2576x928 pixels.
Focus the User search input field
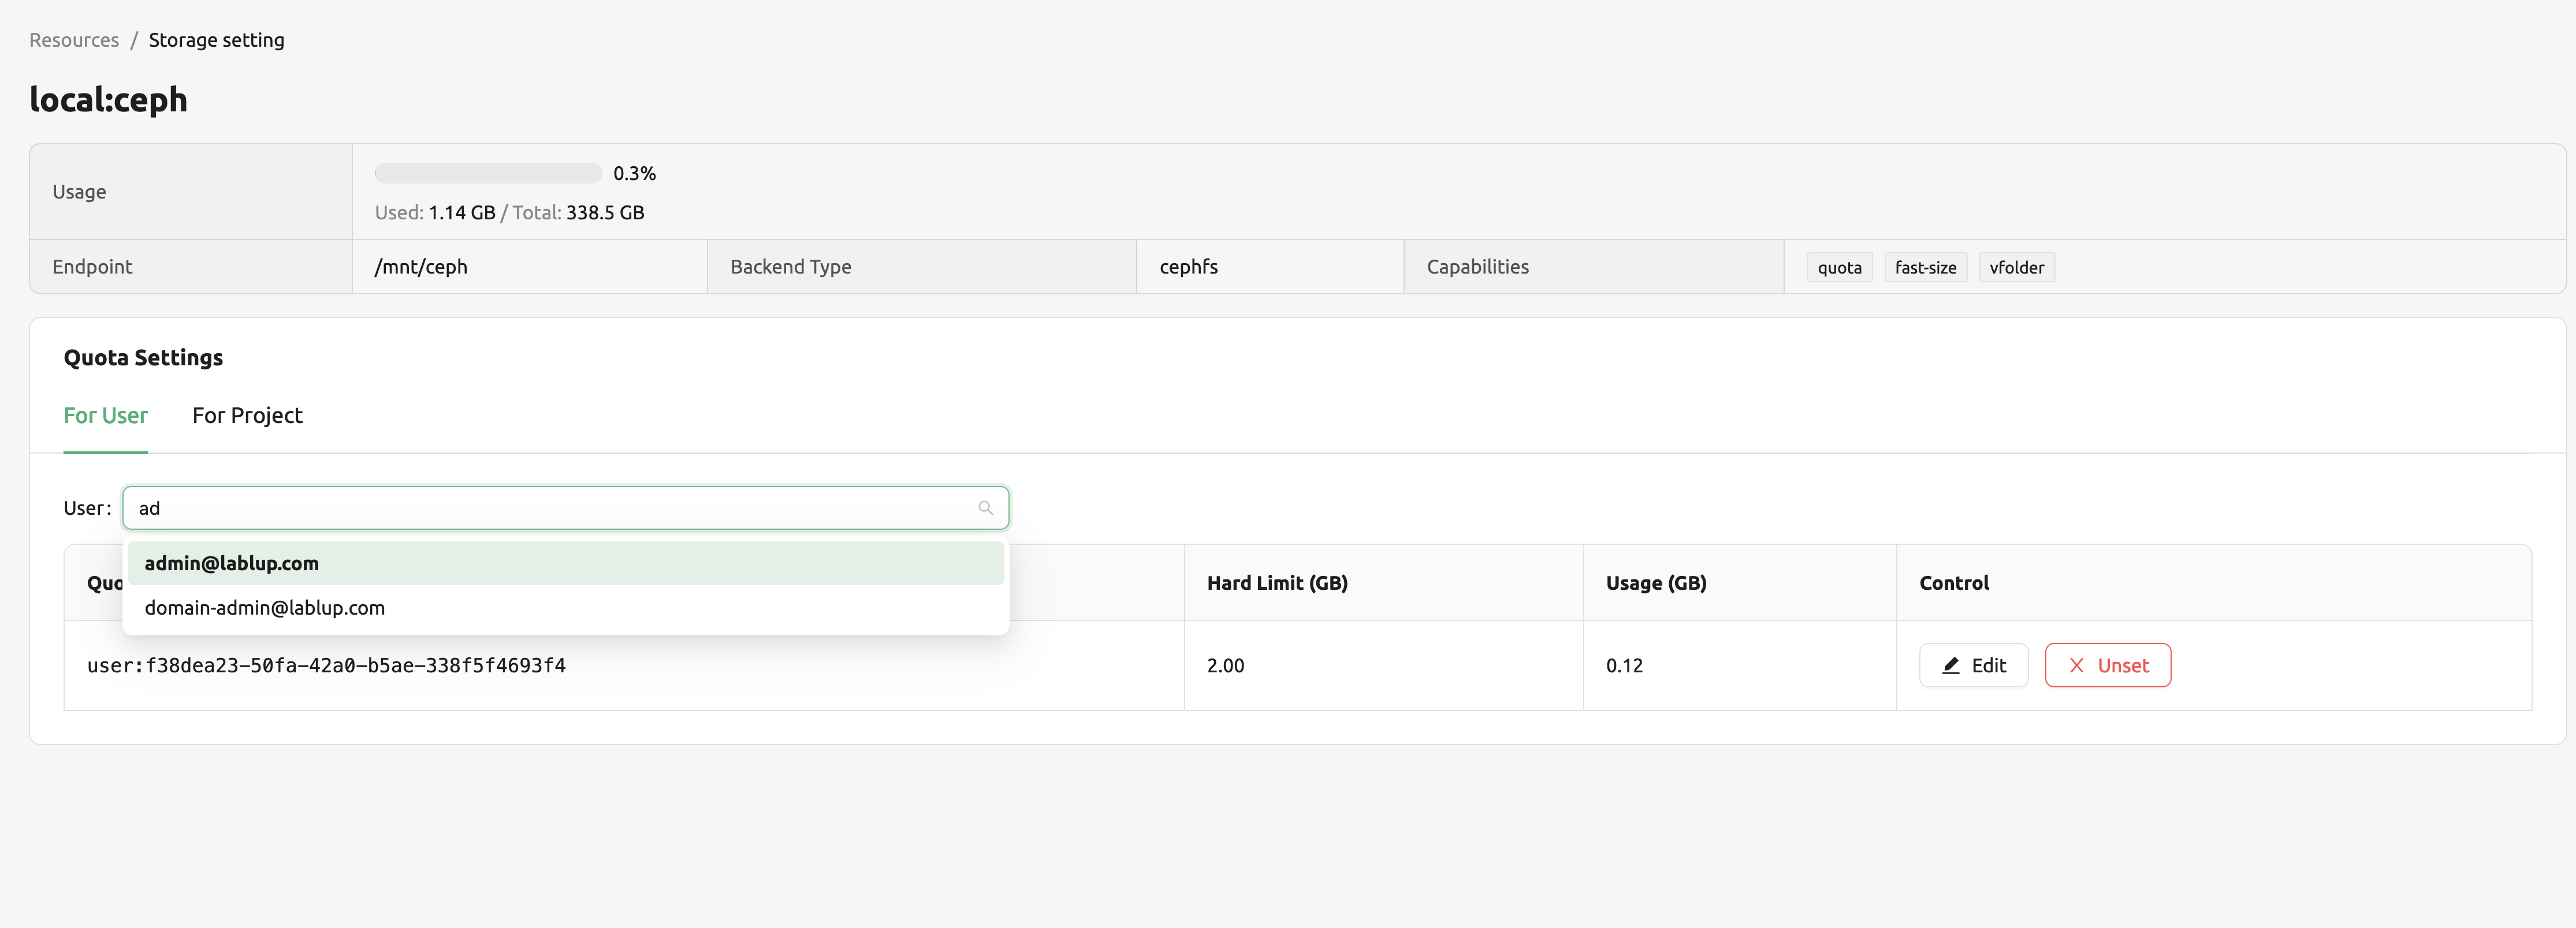[x=565, y=507]
